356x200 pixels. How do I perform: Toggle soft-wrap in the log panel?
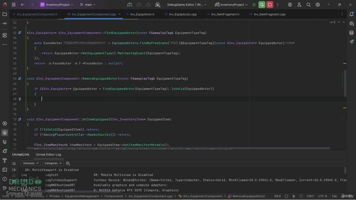[14, 163]
